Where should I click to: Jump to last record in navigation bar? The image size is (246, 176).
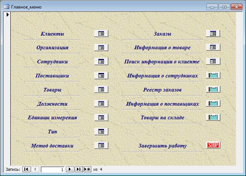click(78, 169)
